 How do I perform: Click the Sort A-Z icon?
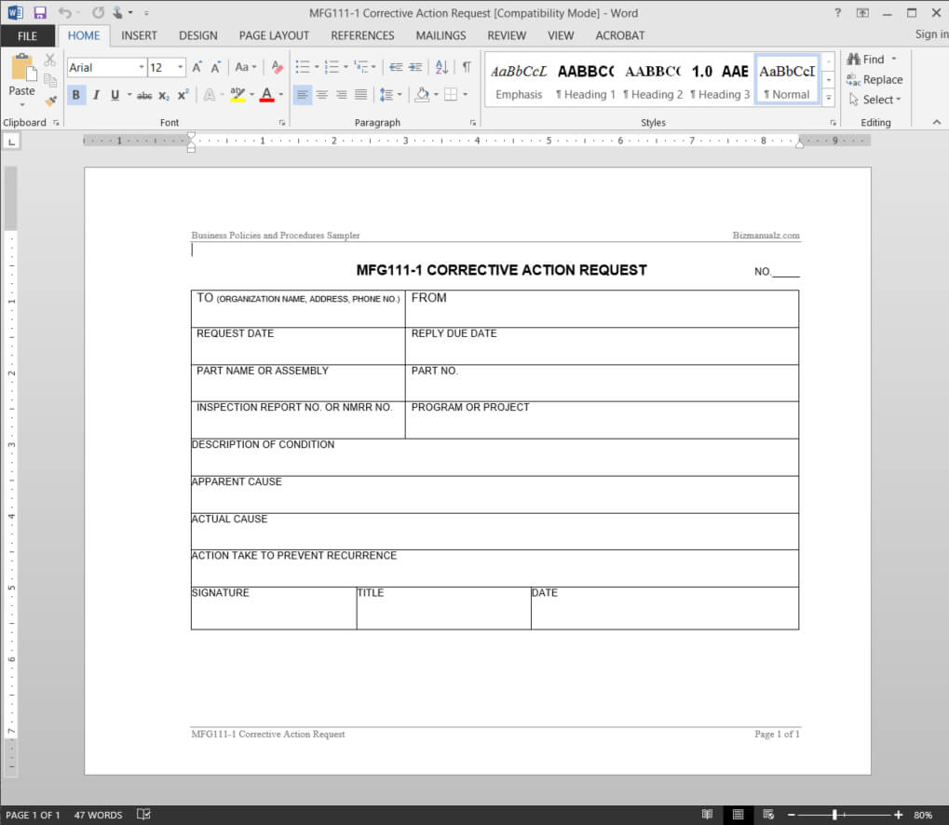coord(441,67)
